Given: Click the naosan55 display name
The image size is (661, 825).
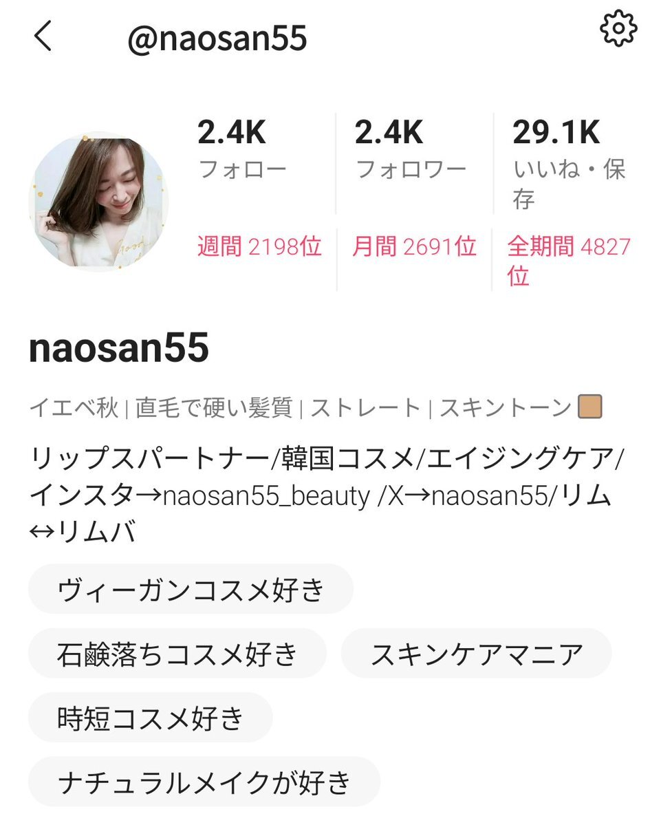Looking at the screenshot, I should pos(119,347).
